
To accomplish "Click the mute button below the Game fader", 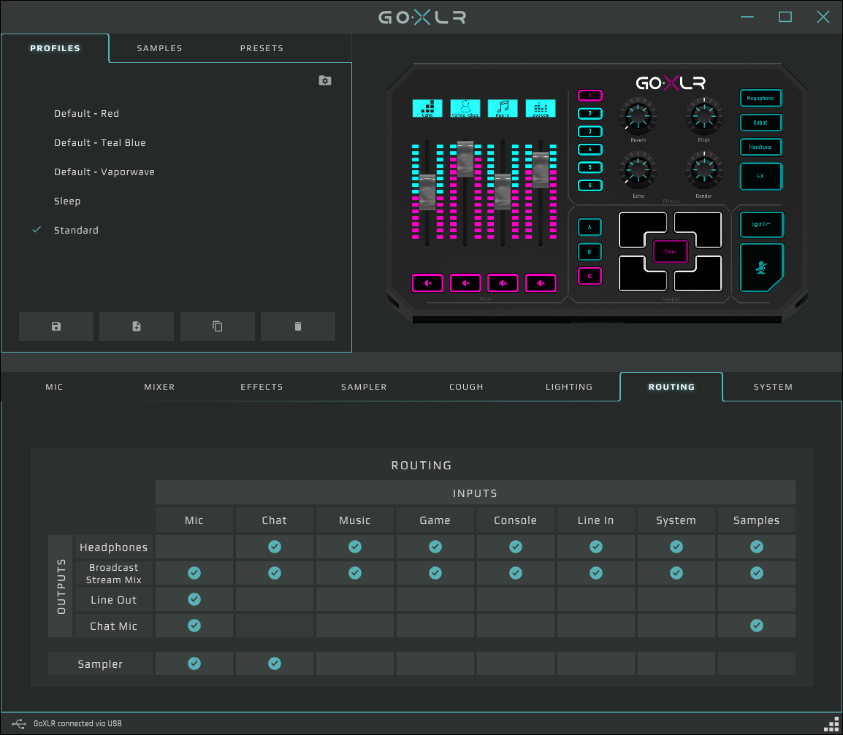I will click(427, 283).
